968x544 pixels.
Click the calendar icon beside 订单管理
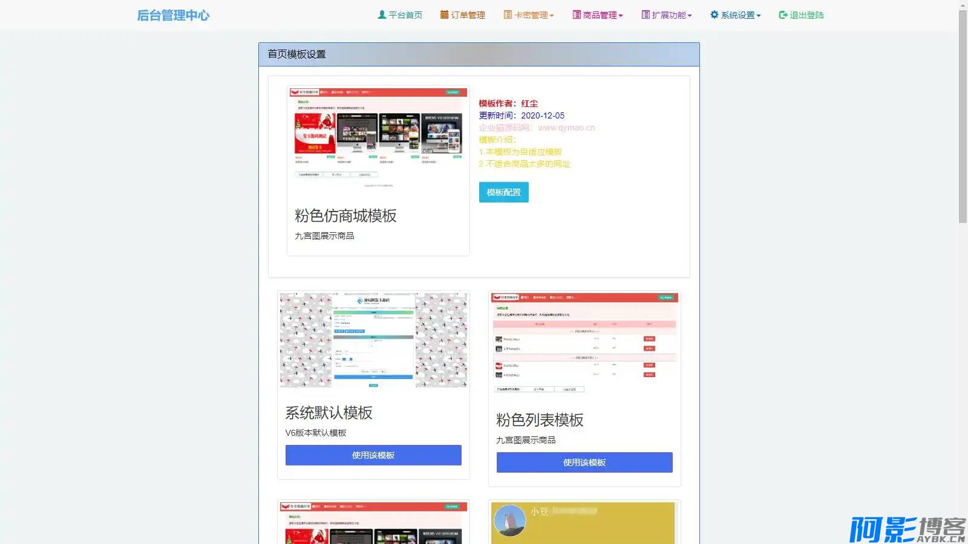[x=445, y=15]
